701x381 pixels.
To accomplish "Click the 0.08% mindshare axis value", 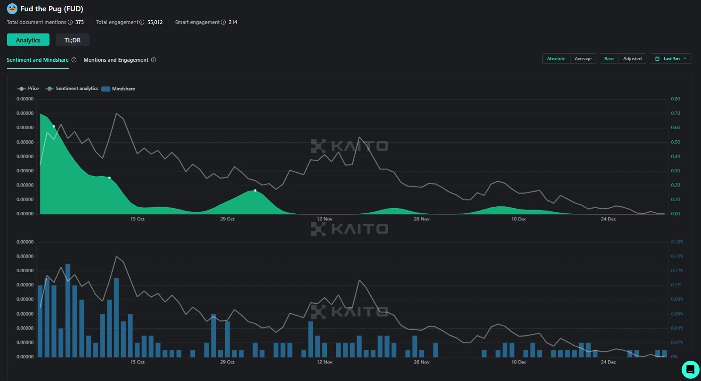I will [676, 300].
